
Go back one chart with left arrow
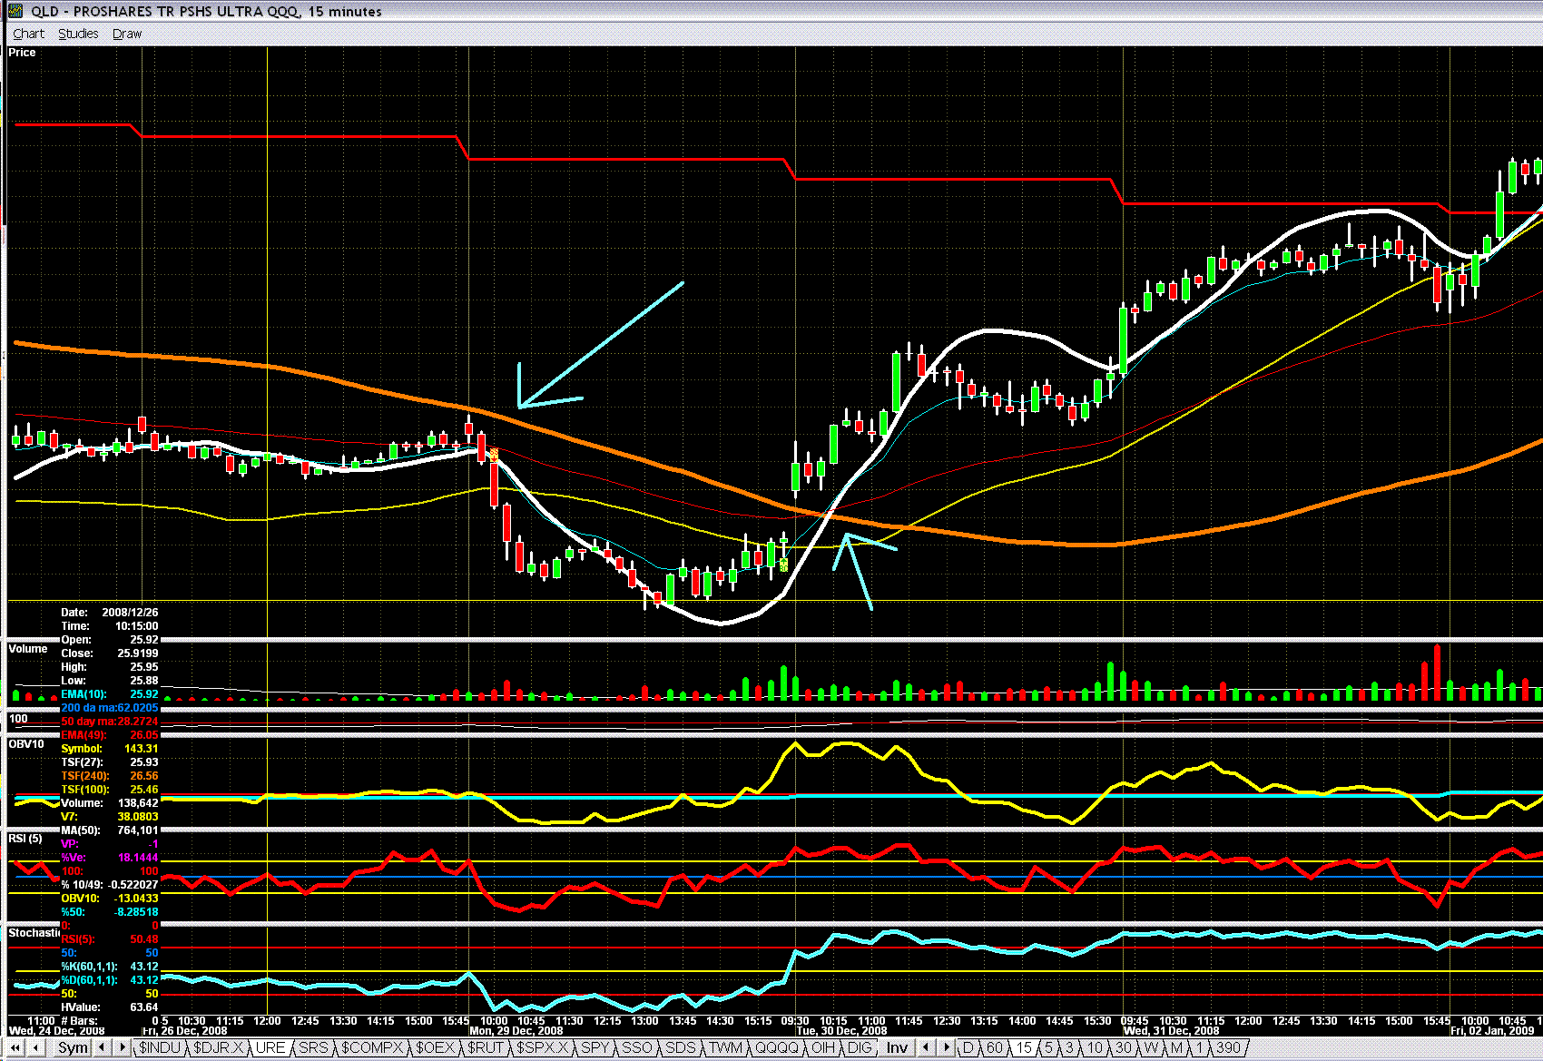coord(35,1047)
